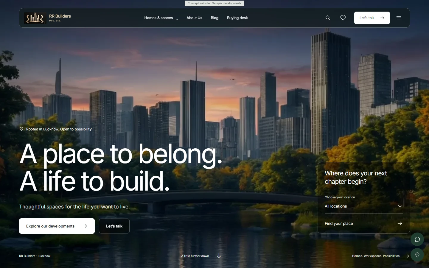The image size is (429, 268).
Task: Click the arrow in 'Find your place'
Action: point(400,223)
